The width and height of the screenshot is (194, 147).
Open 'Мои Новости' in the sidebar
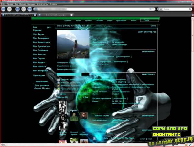coord(39,66)
